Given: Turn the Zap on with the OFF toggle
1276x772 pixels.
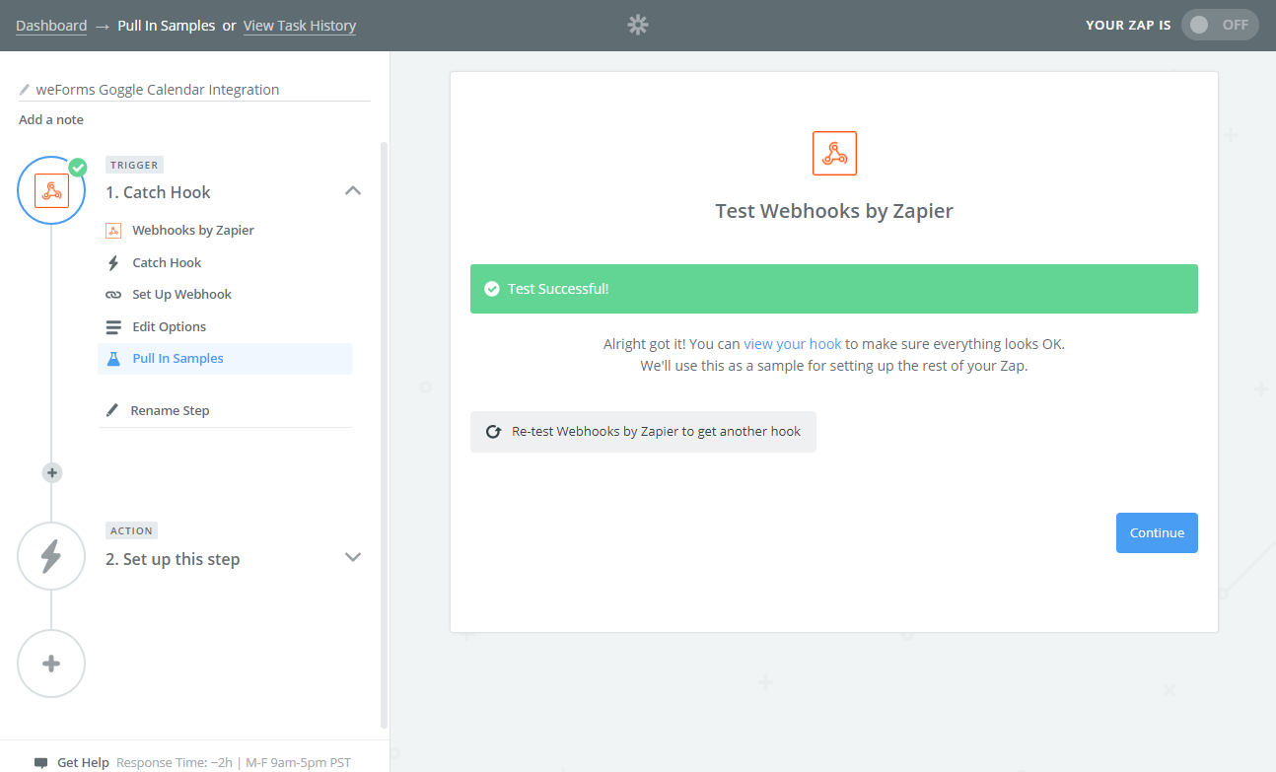Looking at the screenshot, I should point(1220,25).
